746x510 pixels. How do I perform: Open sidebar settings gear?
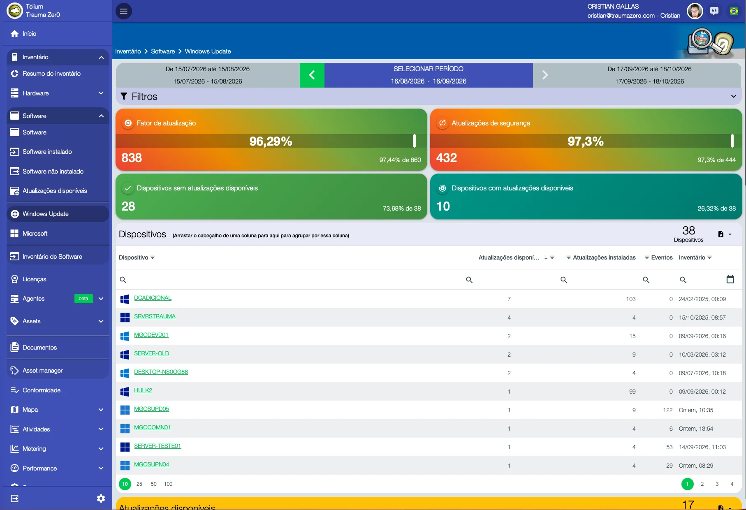pos(101,498)
